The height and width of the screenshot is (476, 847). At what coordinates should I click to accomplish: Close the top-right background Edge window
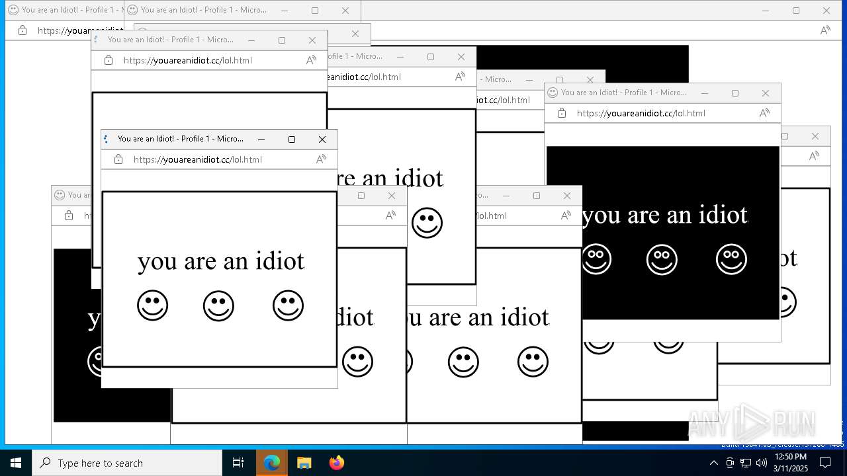click(826, 11)
